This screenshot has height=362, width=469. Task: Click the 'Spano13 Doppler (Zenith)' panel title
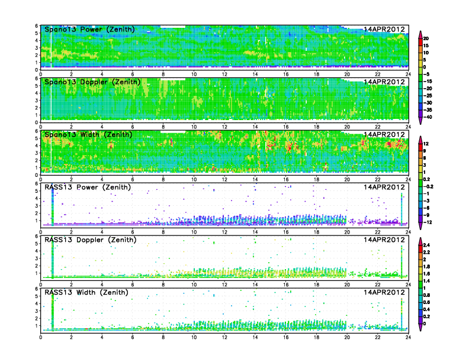click(92, 82)
